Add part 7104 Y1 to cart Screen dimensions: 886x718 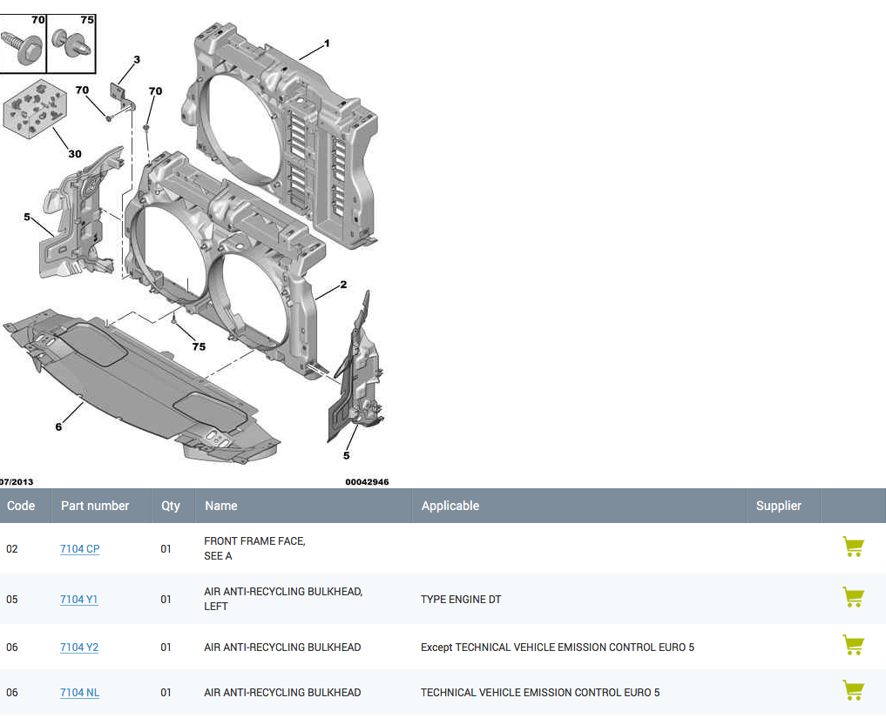pos(853,597)
